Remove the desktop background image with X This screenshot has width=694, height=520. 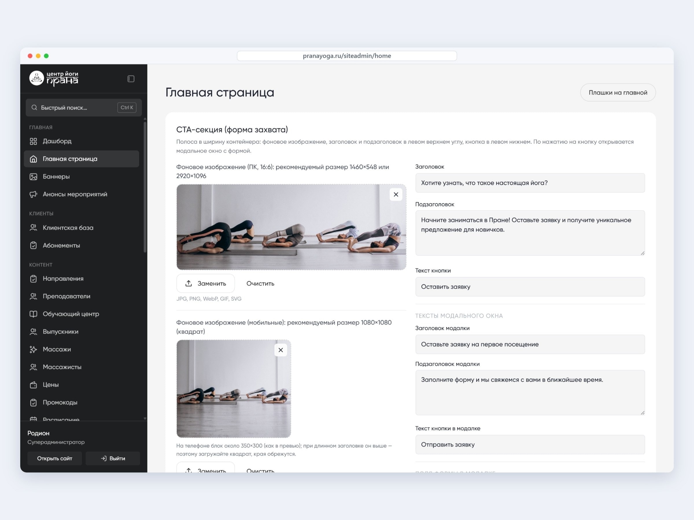[x=396, y=195]
